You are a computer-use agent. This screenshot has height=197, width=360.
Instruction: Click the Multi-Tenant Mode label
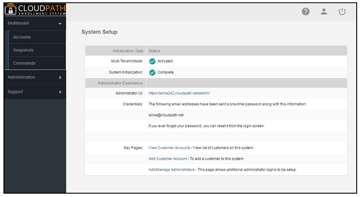point(127,61)
